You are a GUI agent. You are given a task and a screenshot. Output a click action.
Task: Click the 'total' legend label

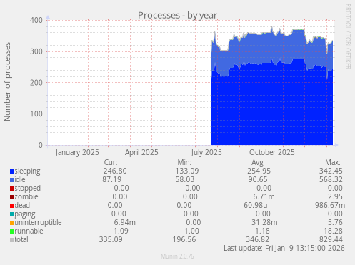21,239
